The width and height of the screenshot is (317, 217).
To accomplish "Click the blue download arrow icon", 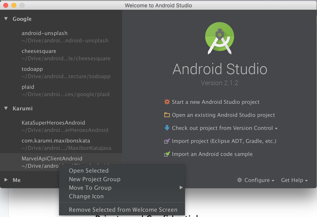I will click(x=167, y=128).
